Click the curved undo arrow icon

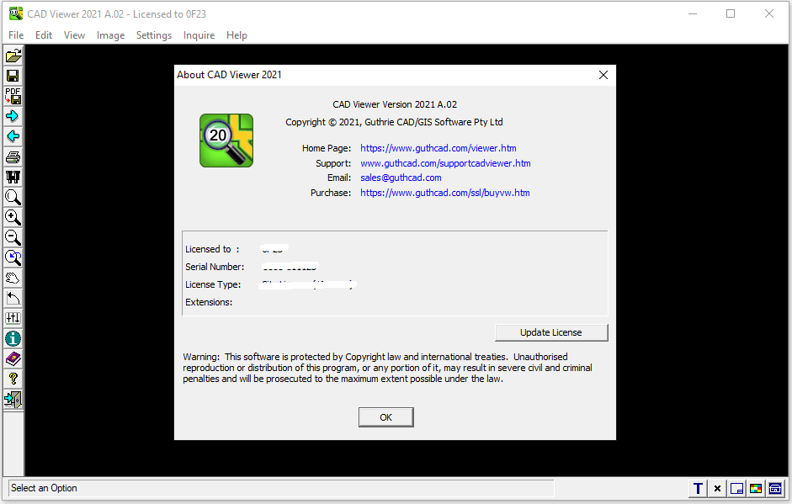coord(13,299)
